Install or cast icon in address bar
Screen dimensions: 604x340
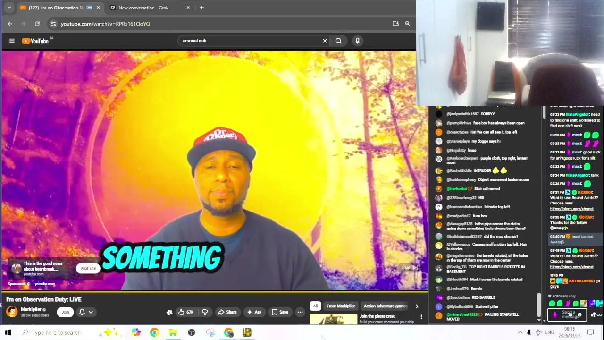click(x=395, y=24)
